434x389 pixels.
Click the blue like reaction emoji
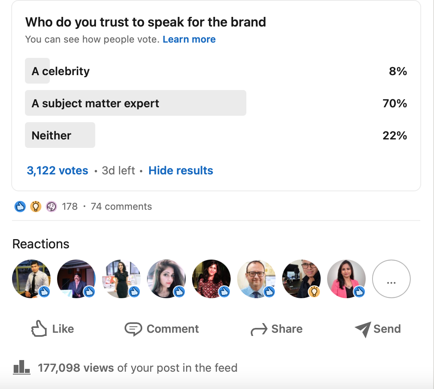click(x=20, y=207)
